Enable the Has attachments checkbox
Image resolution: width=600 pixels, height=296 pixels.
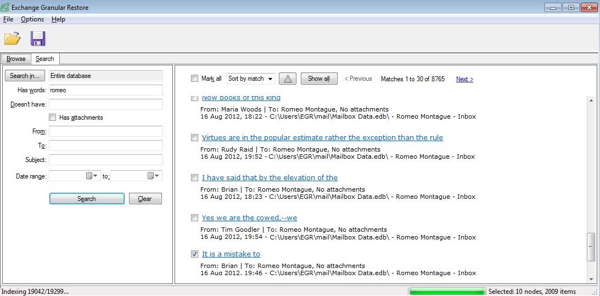coord(53,118)
